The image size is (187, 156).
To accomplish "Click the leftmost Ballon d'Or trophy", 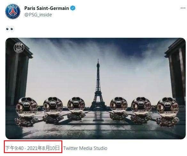I will coord(26,111).
